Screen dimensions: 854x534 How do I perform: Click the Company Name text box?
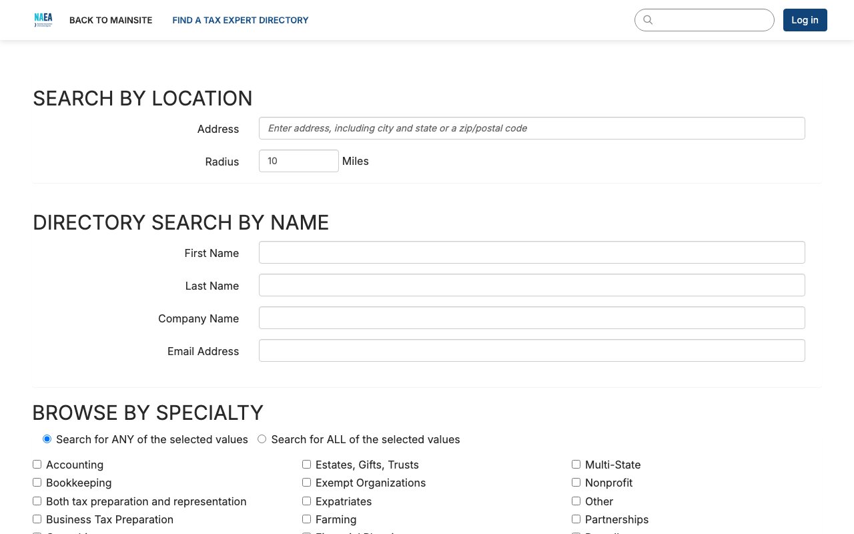click(532, 318)
